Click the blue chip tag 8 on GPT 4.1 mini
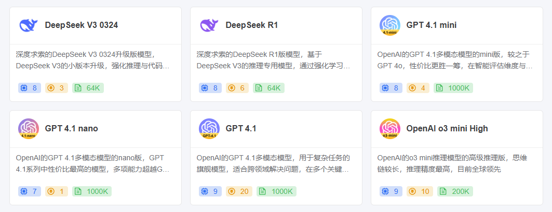This screenshot has width=552, height=212. 391,88
